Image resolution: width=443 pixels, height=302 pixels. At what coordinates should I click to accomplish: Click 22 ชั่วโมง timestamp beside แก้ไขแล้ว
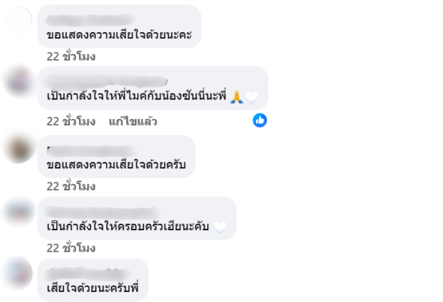[x=71, y=122]
